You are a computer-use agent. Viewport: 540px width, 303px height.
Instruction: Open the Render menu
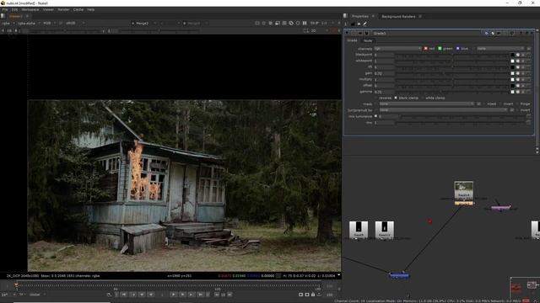point(63,9)
